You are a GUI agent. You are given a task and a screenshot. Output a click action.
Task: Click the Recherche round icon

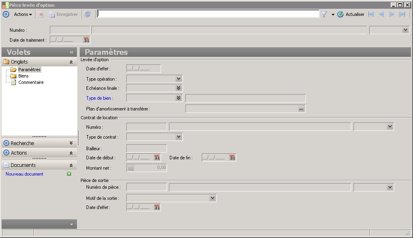click(6, 143)
